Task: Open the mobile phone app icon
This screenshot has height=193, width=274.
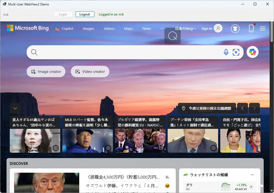Action: (x=251, y=28)
